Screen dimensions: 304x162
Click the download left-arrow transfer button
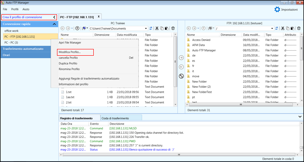coord(181,67)
